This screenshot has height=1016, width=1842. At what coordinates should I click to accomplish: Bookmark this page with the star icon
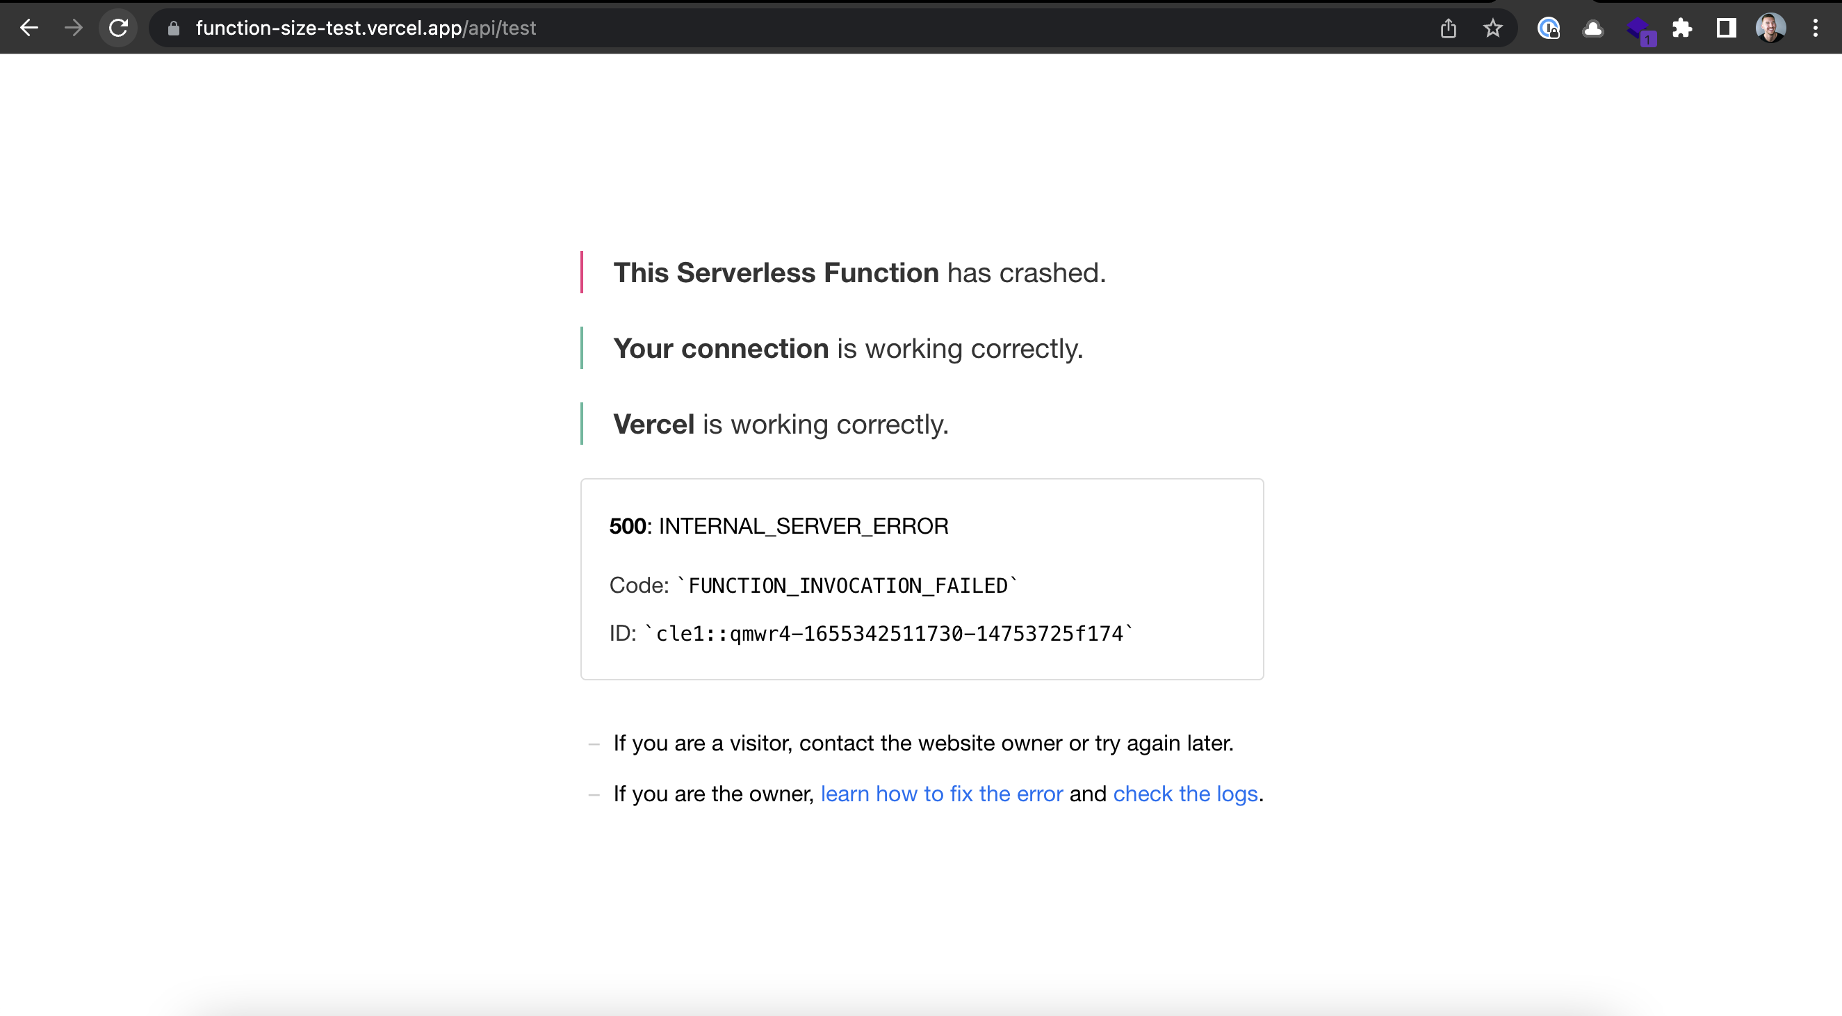(x=1492, y=28)
